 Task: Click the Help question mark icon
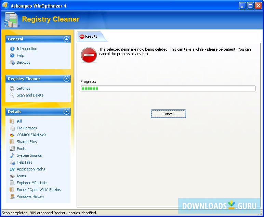click(12, 55)
